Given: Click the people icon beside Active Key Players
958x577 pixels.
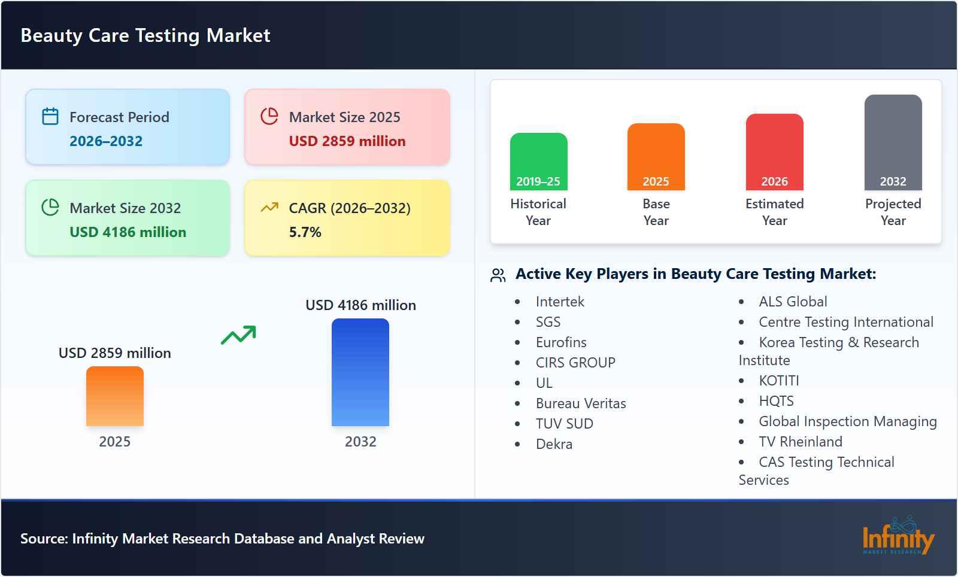Looking at the screenshot, I should (x=498, y=275).
